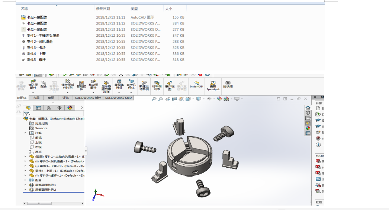Switch to DimXpertManager crosshair tab
Viewport: 389px width, 210px height.
coord(59,108)
